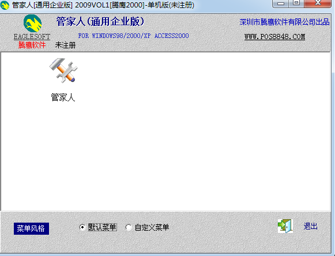Click the green door exit icon

285,226
